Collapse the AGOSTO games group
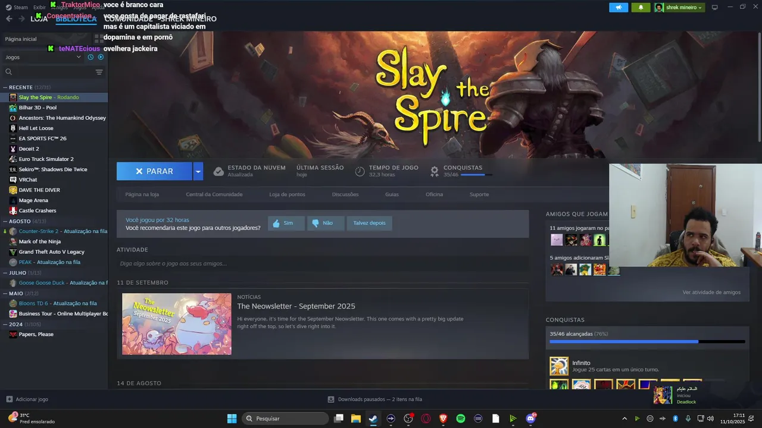The height and width of the screenshot is (428, 762). coord(5,221)
